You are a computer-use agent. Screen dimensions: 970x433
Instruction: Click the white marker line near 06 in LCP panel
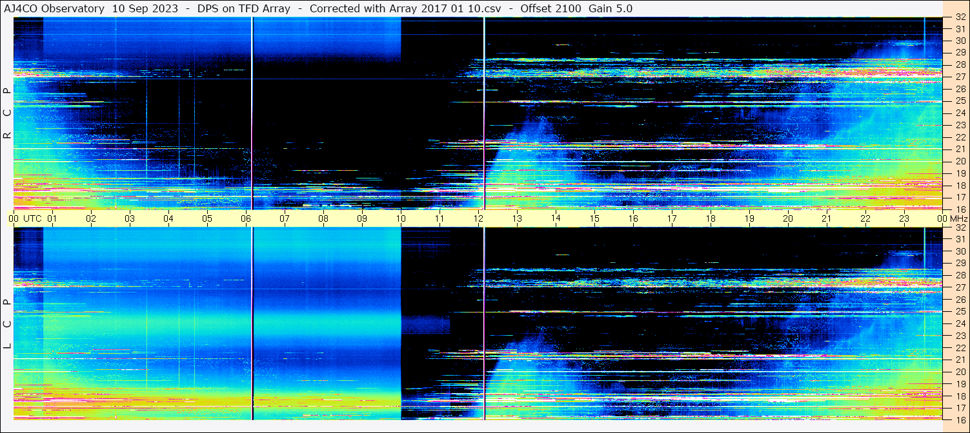[252, 323]
